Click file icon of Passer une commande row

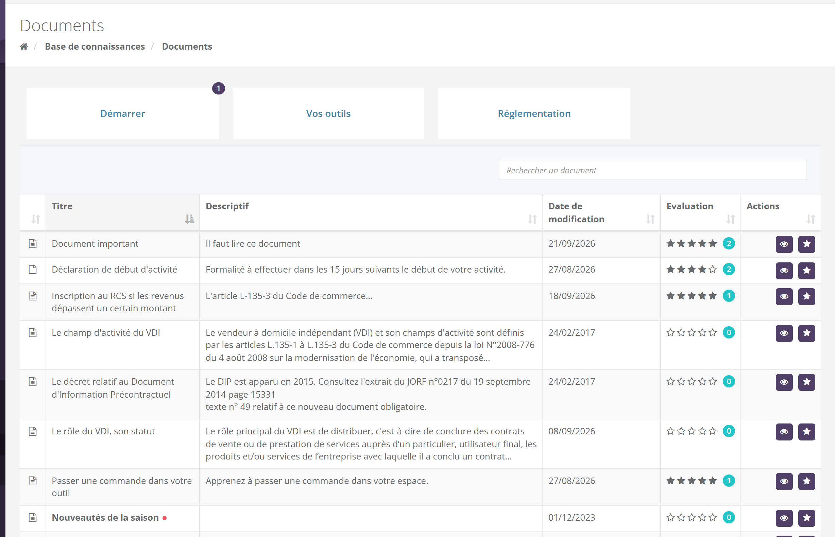(33, 481)
